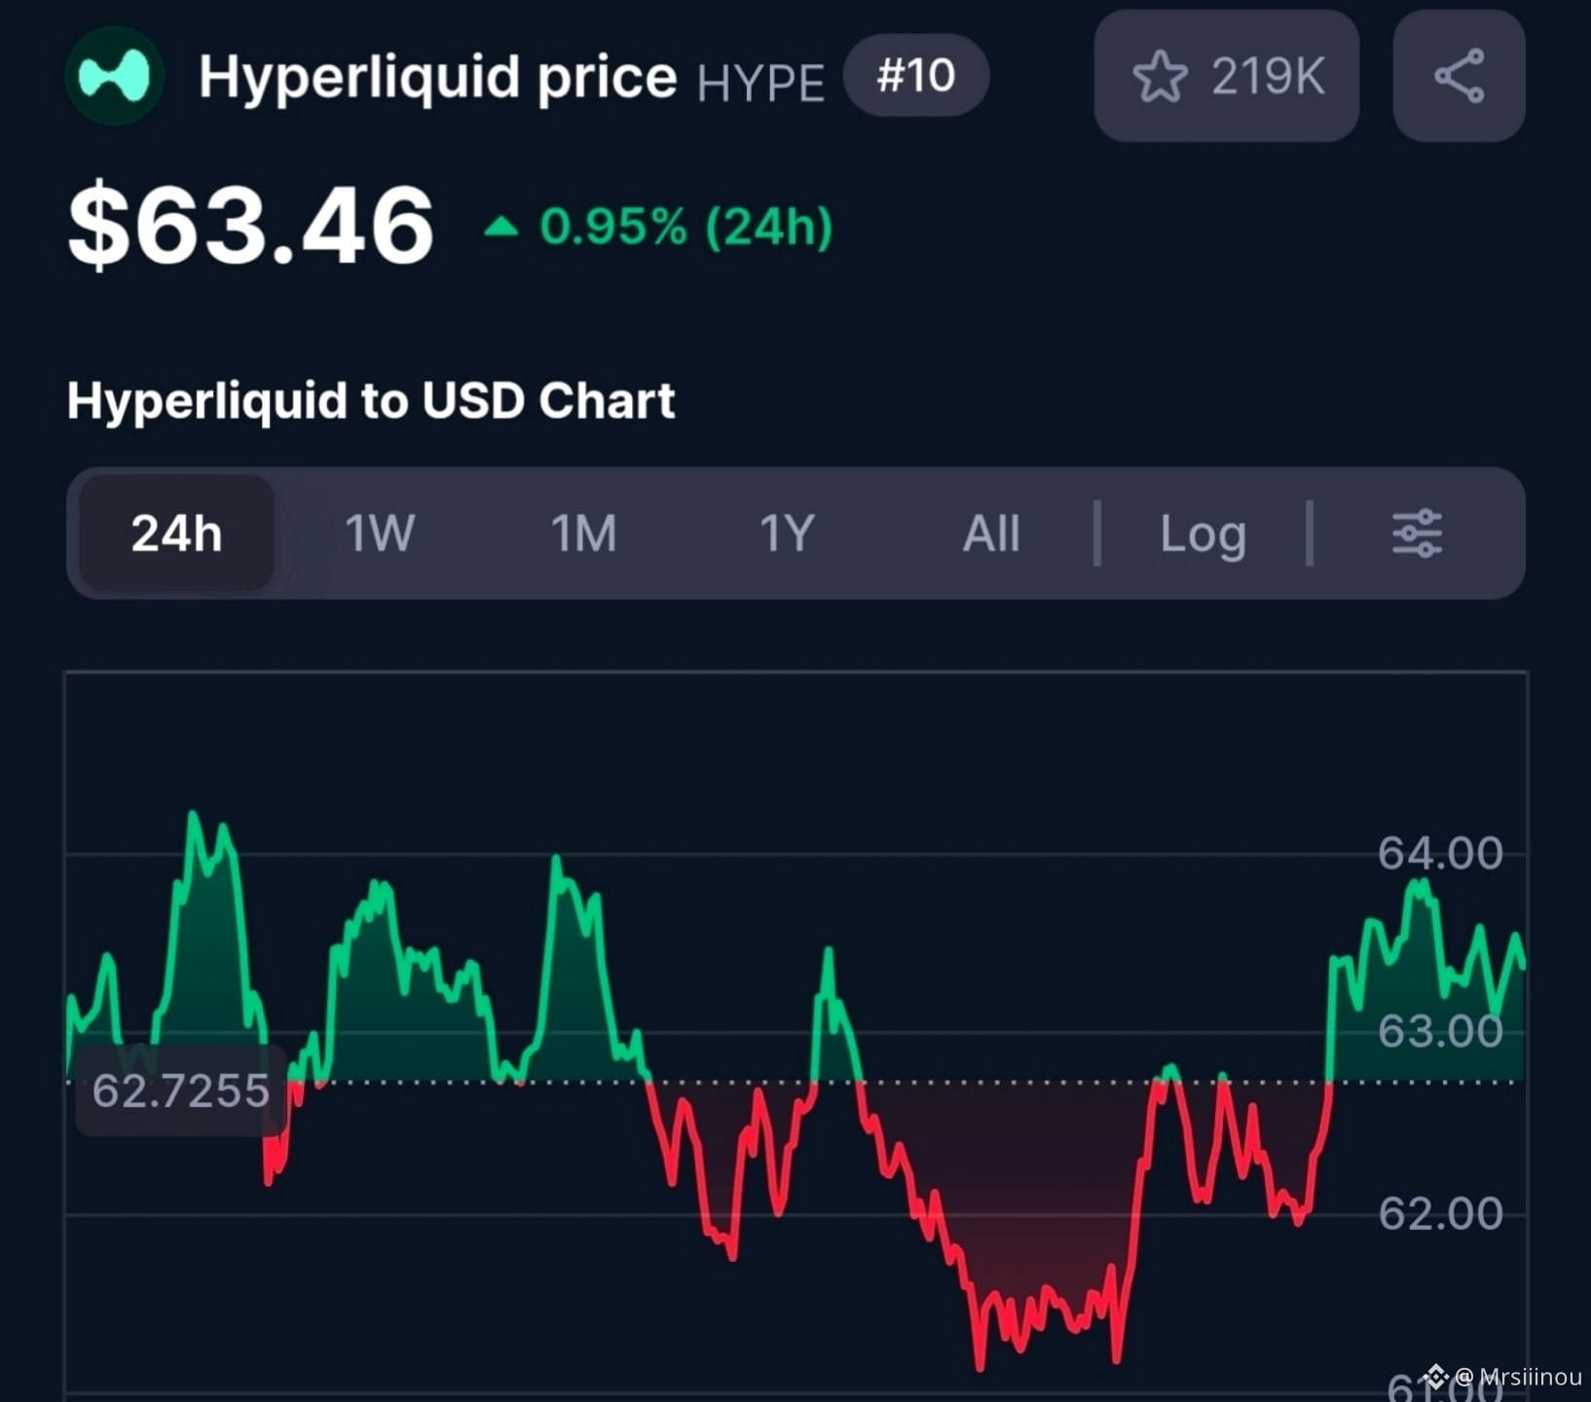This screenshot has height=1402, width=1591.
Task: Select the 24h timeframe tab
Action: pyautogui.click(x=176, y=534)
